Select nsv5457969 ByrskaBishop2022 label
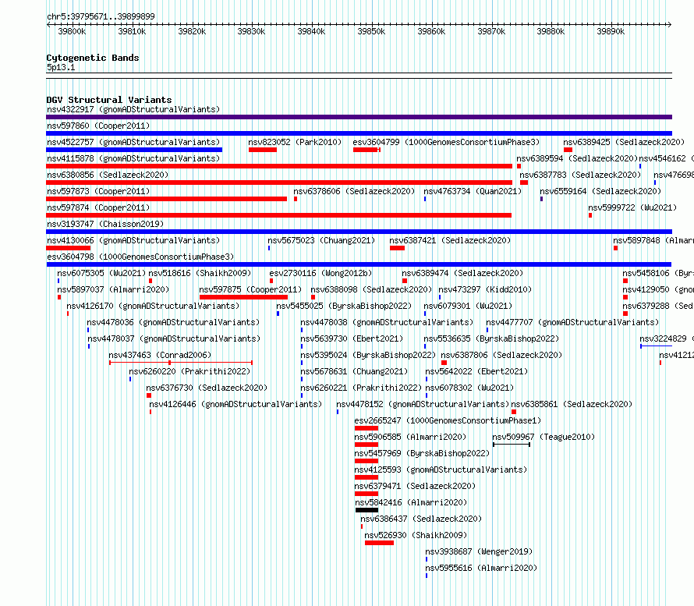The image size is (694, 606). (x=422, y=453)
